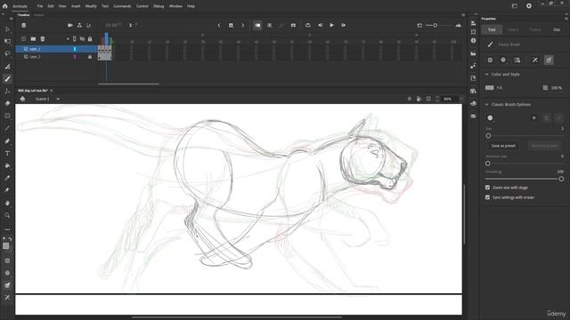Select the Line tool
The width and height of the screenshot is (570, 320).
pos(7,128)
